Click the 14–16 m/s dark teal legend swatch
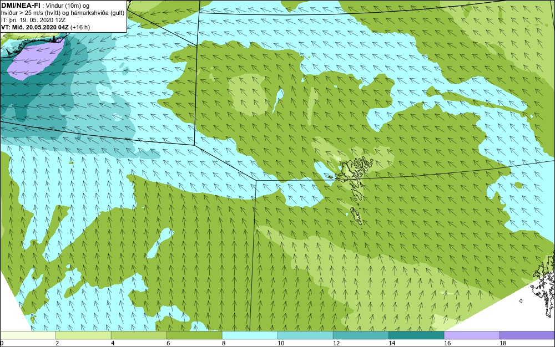 click(x=416, y=335)
